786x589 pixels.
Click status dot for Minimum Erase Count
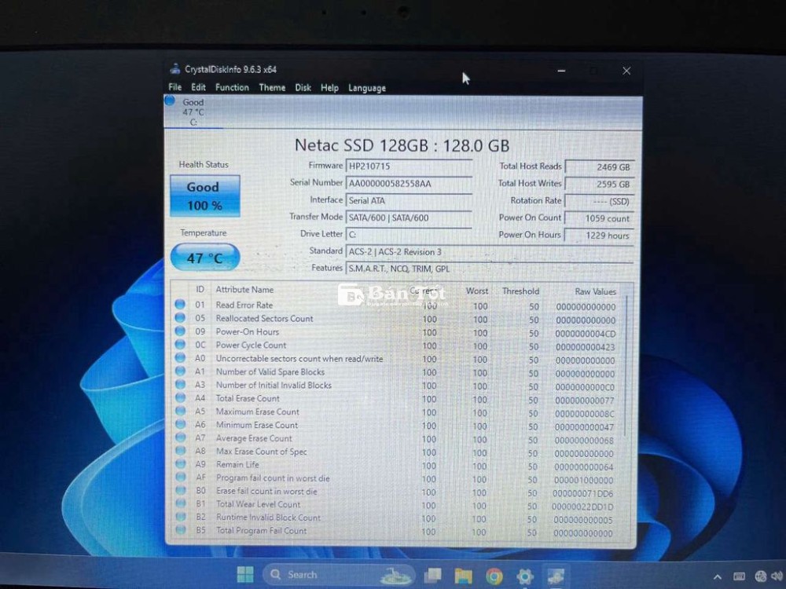coord(180,424)
